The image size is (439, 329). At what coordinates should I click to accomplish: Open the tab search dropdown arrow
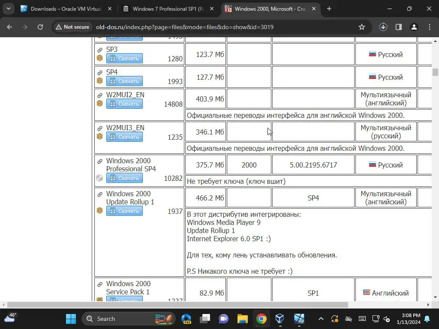point(9,9)
